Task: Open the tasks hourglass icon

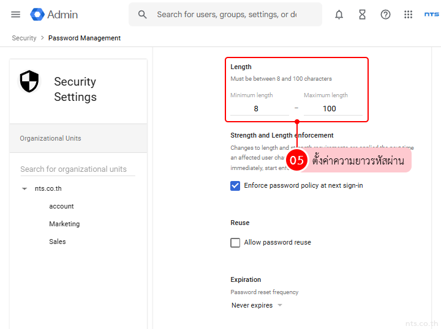Action: pyautogui.click(x=362, y=15)
